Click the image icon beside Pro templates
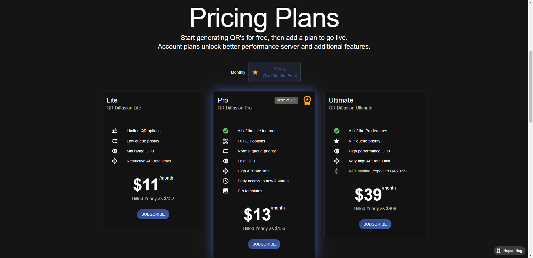 [x=226, y=191]
